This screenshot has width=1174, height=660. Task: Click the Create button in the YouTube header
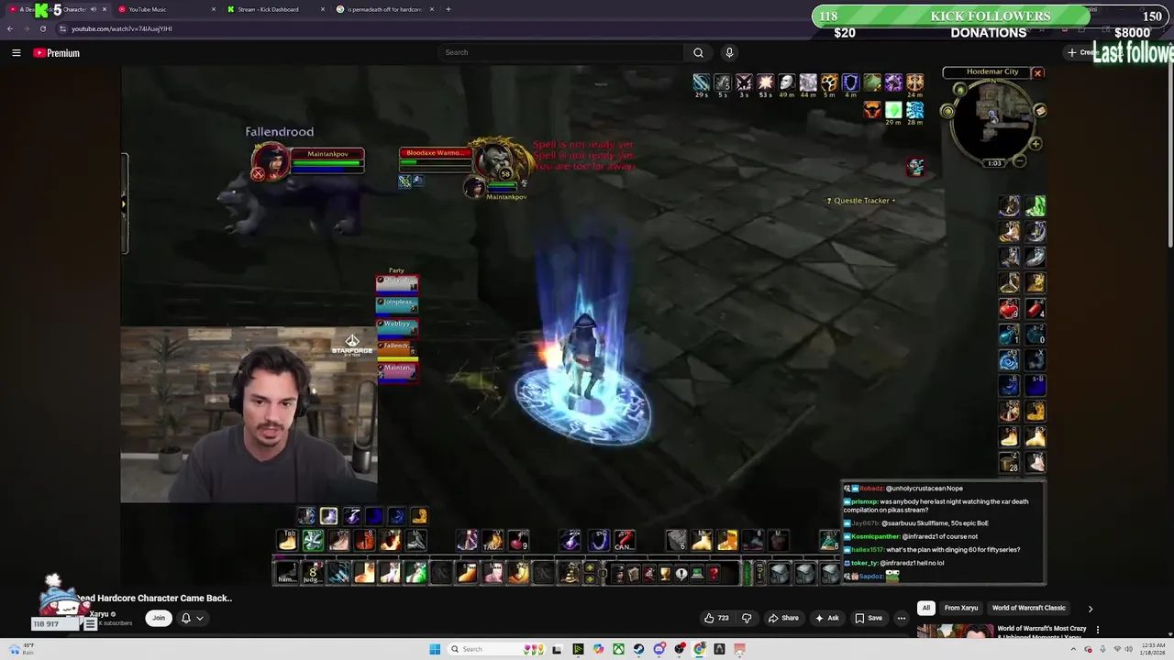point(1080,52)
